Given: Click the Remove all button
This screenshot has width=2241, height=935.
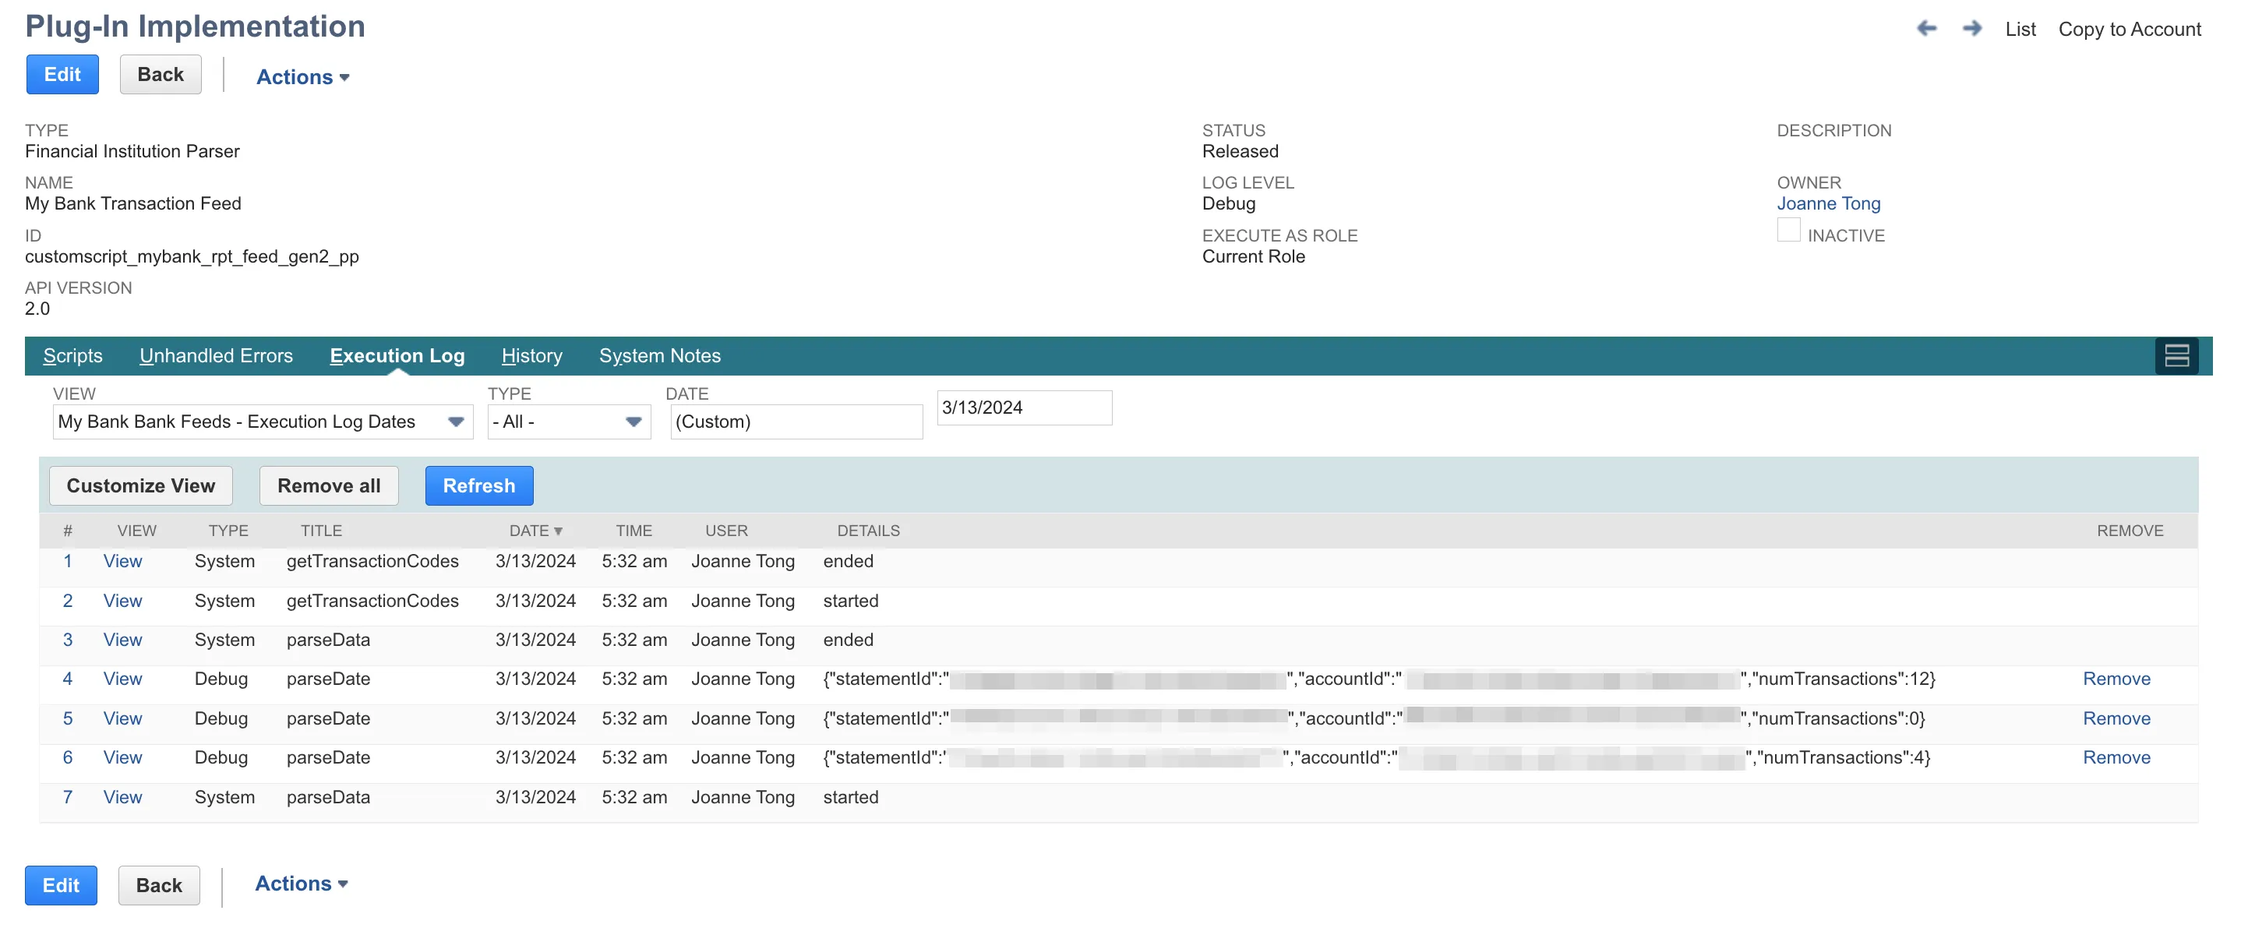Looking at the screenshot, I should (x=329, y=485).
